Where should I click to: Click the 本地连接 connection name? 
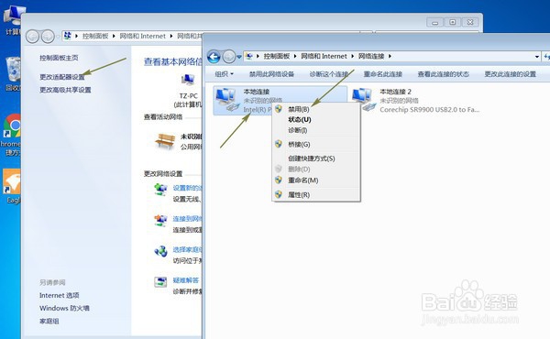pos(257,92)
